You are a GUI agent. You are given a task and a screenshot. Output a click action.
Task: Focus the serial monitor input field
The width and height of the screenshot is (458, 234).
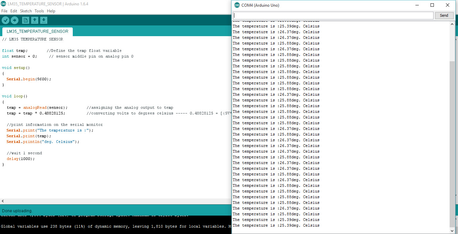[x=333, y=15]
